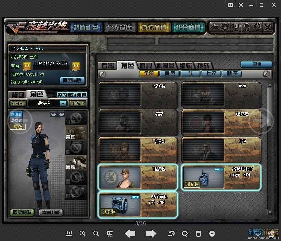Image resolution: width=281 pixels, height=241 pixels.
Task: Click the 向后 button
Action: [78, 103]
